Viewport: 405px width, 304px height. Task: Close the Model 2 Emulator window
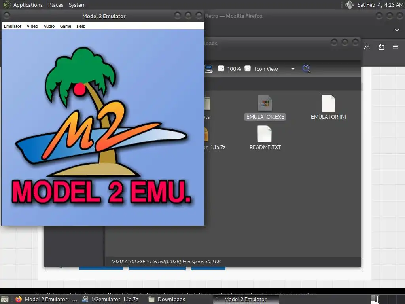click(x=199, y=16)
